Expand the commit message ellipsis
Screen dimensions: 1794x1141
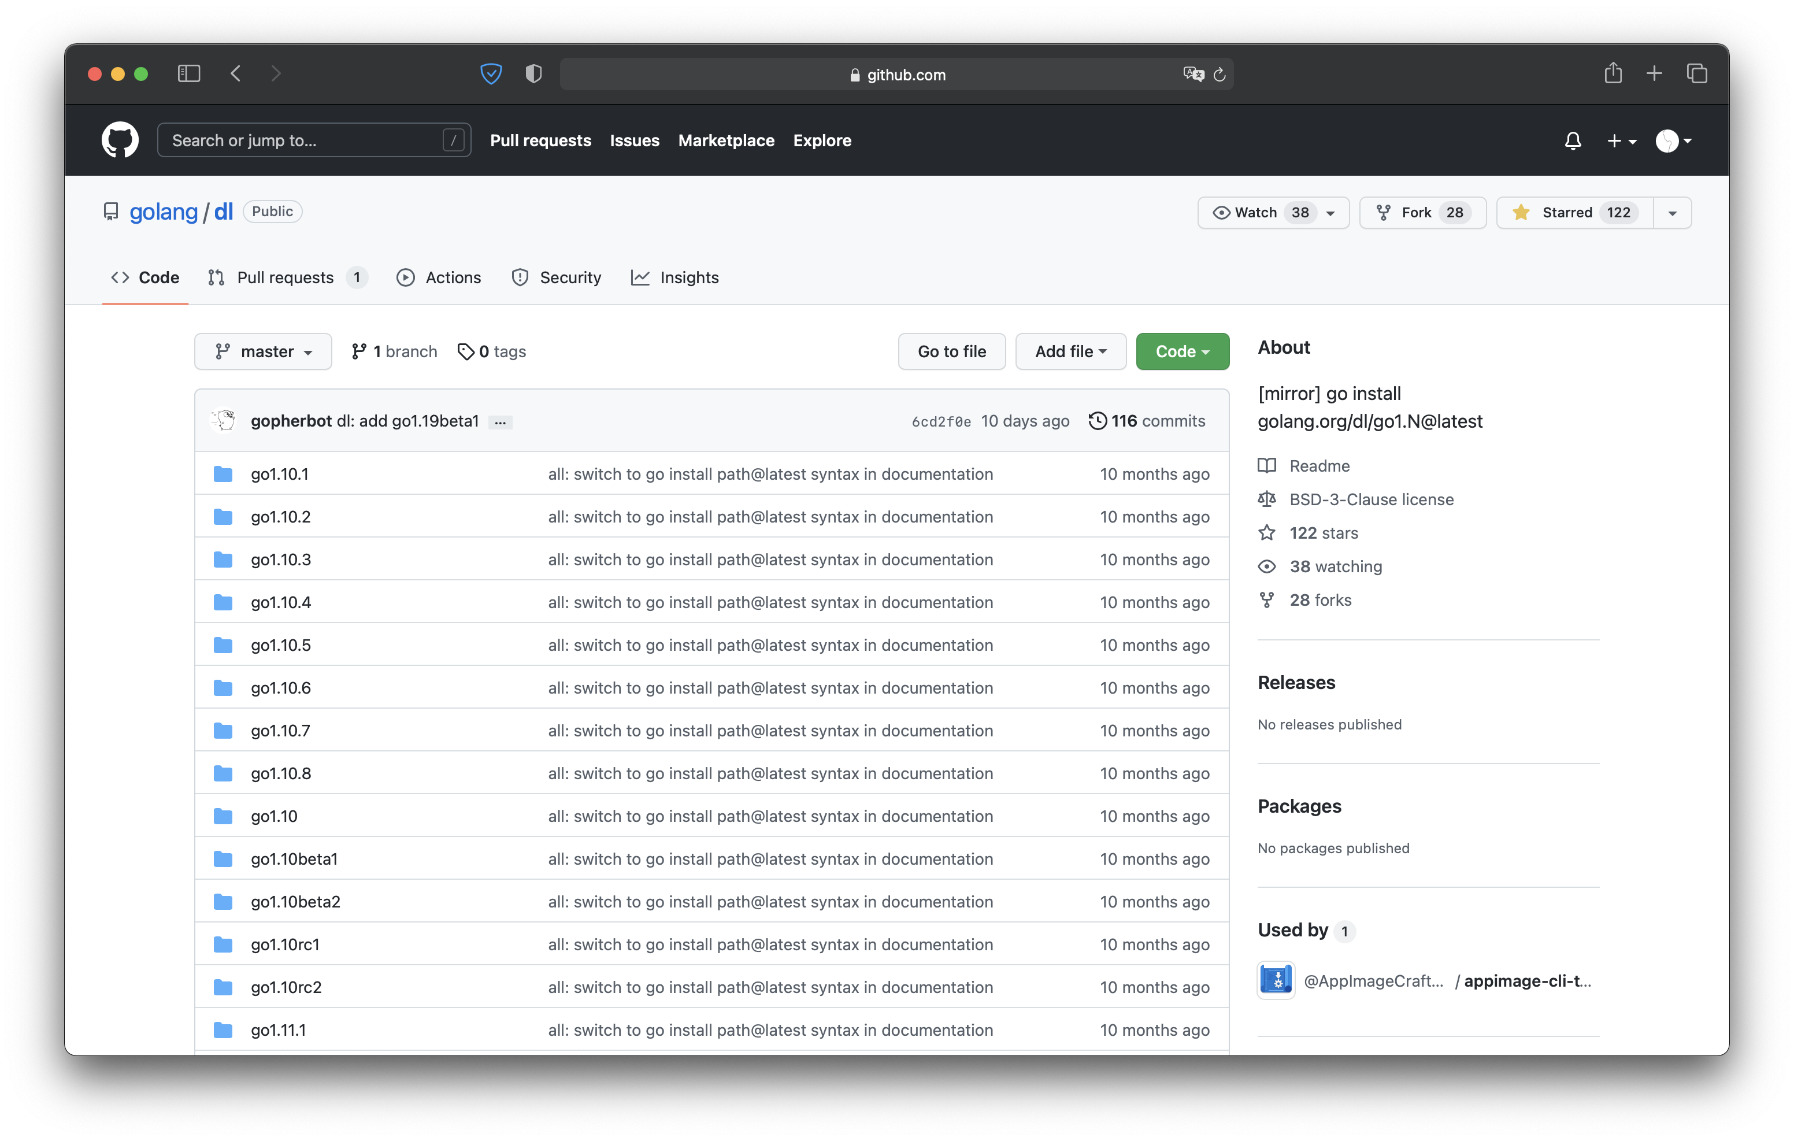[x=501, y=423]
